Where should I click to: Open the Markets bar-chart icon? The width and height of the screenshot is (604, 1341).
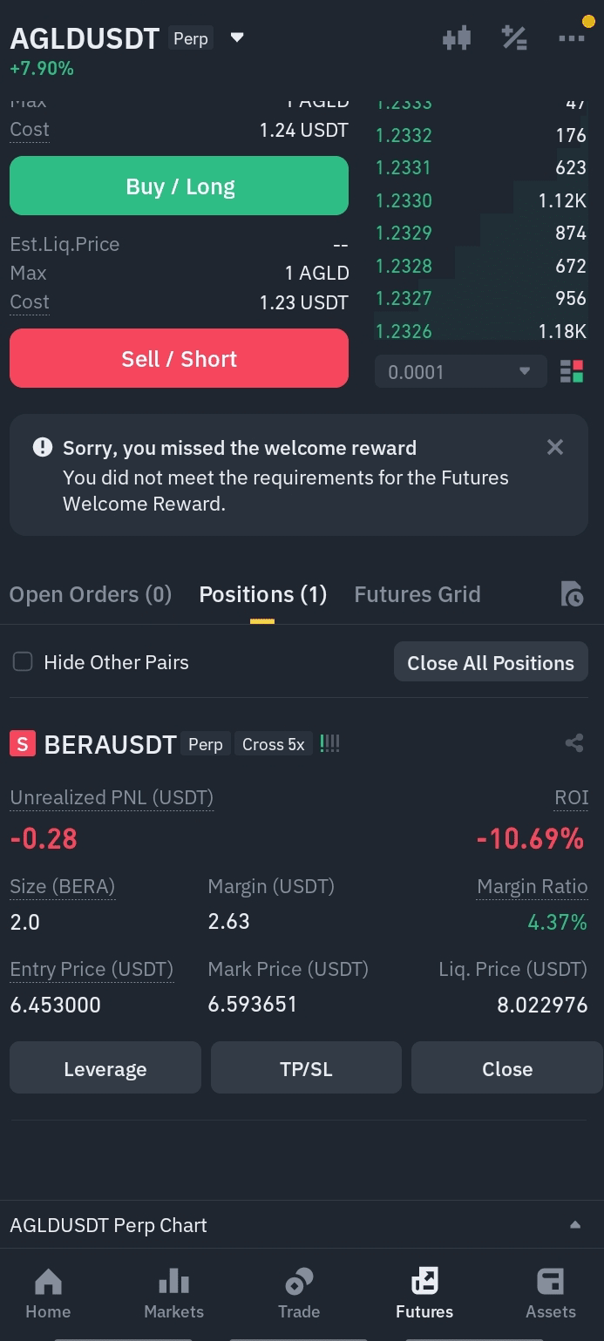[x=173, y=1281]
